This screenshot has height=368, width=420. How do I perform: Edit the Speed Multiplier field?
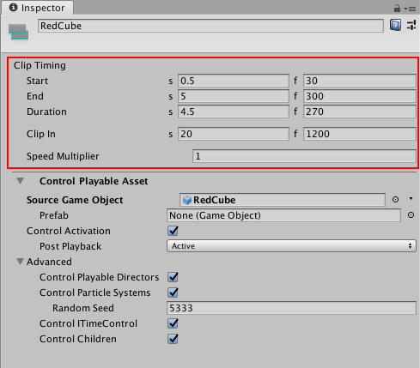[x=304, y=156]
